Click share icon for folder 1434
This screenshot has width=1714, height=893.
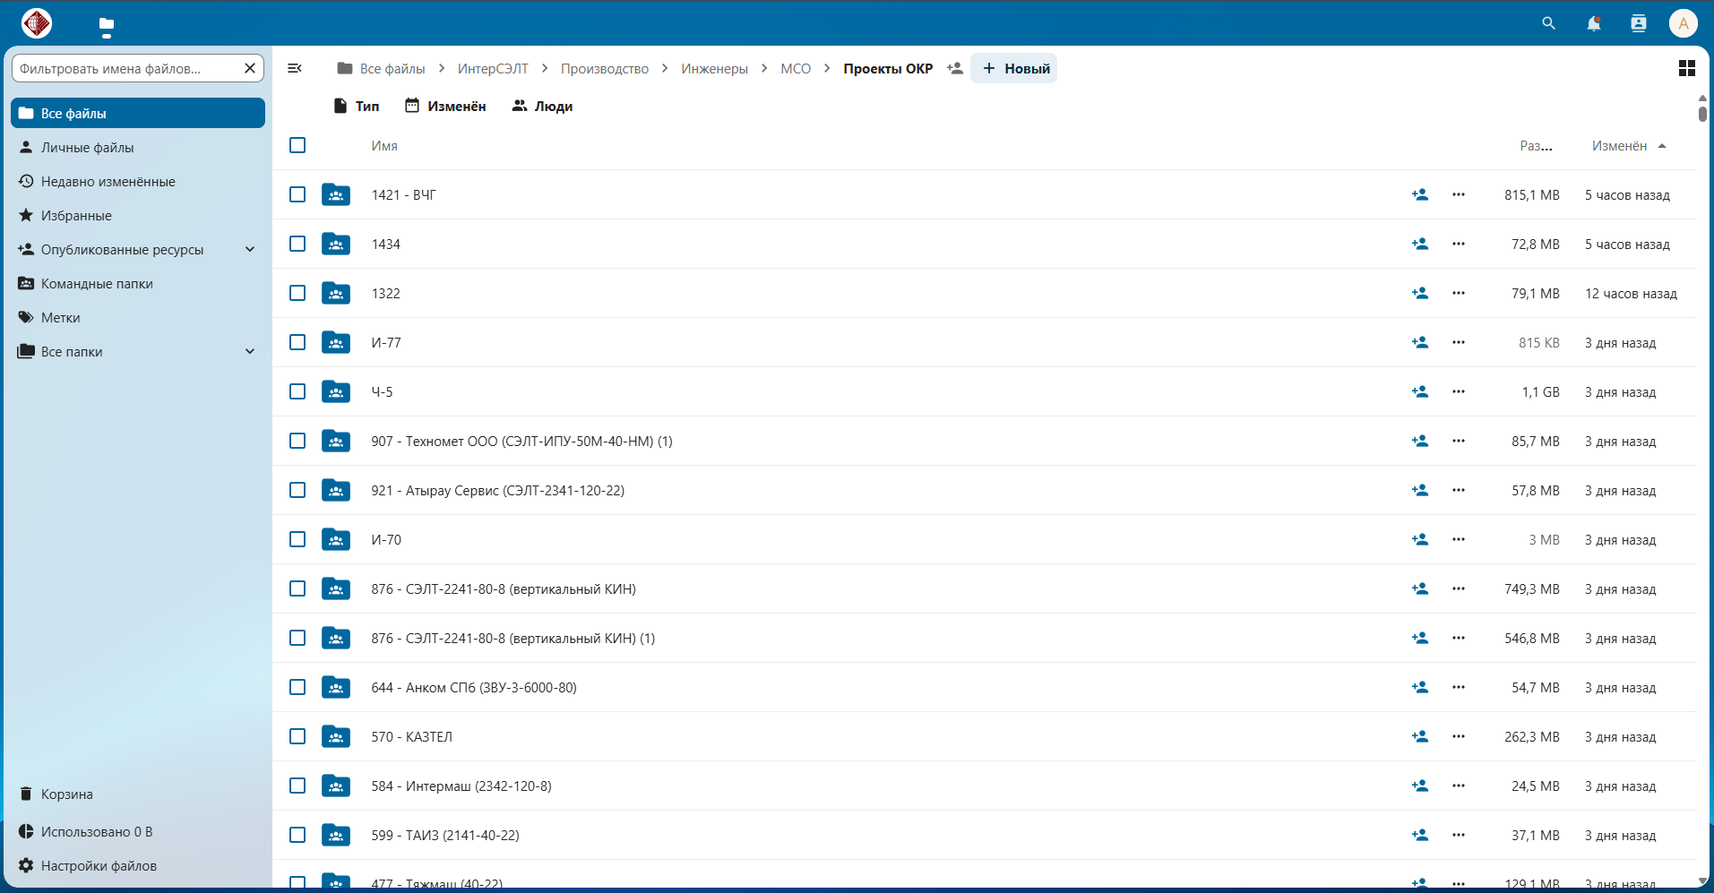click(x=1420, y=244)
